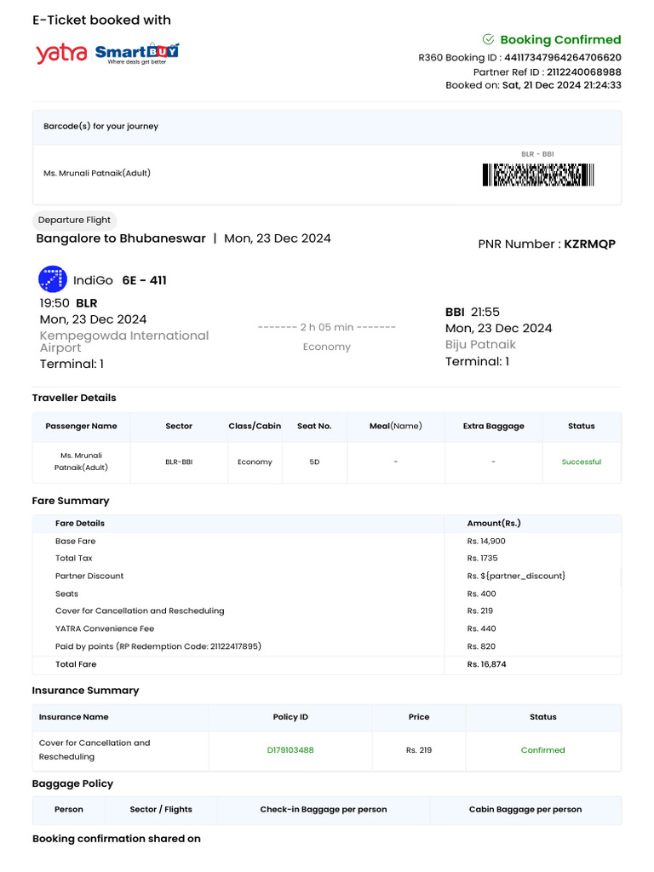
Task: Click Ms. Mrunali Patnaik in barcode section
Action: [97, 174]
